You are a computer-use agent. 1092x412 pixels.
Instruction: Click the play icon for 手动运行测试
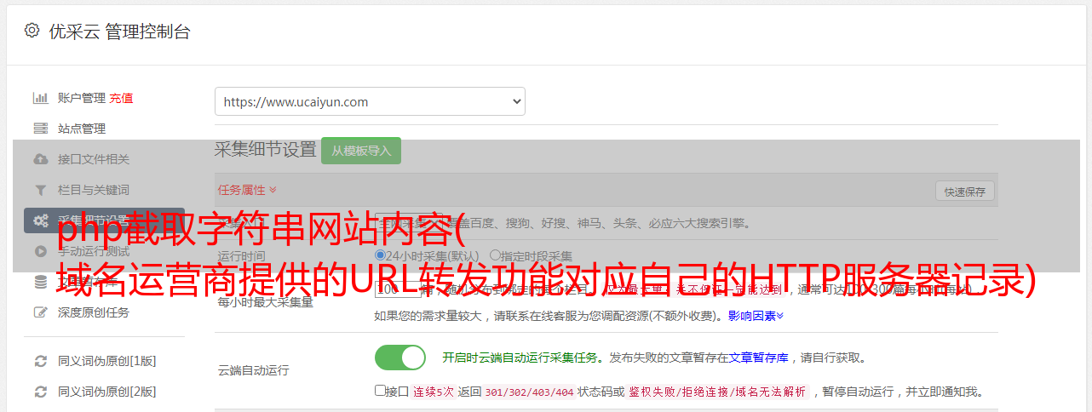(x=40, y=251)
